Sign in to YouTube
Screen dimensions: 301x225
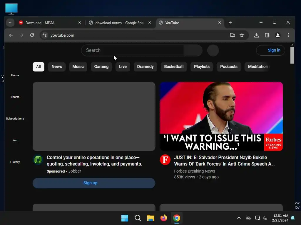270,50
